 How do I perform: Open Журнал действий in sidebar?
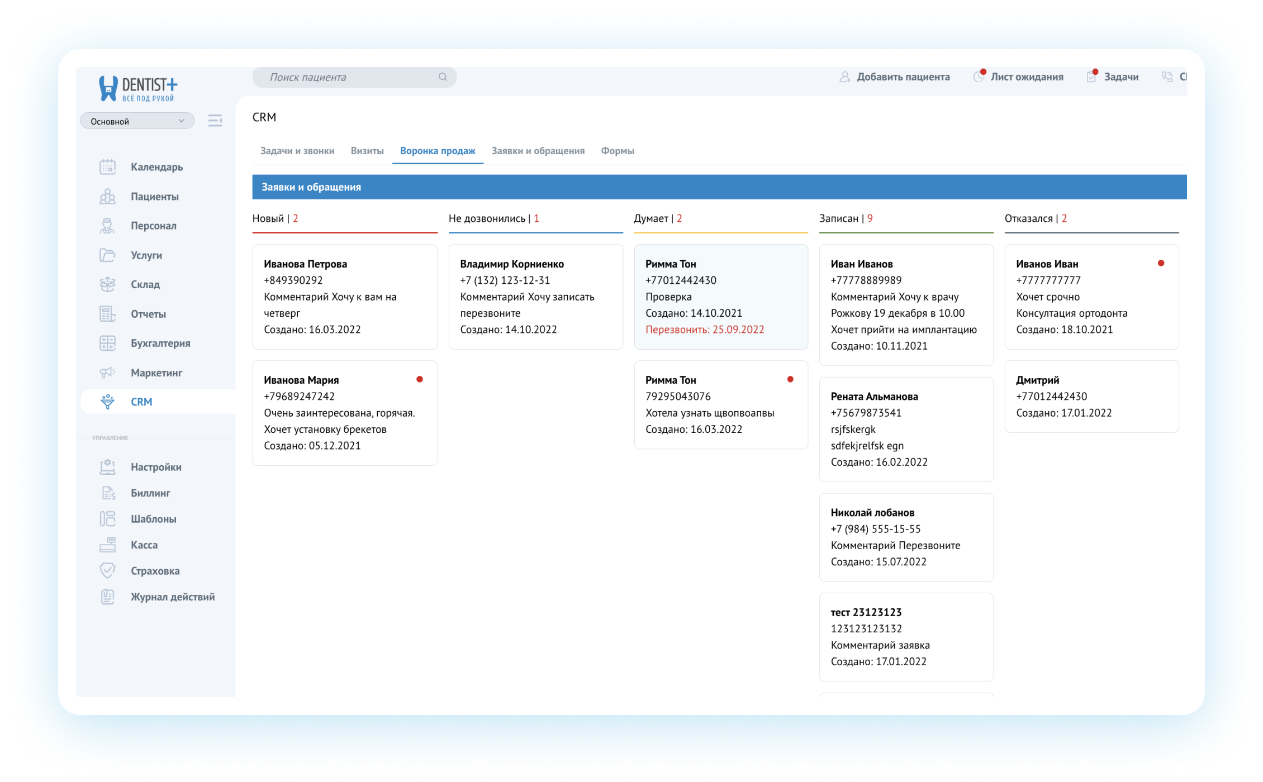(x=172, y=597)
